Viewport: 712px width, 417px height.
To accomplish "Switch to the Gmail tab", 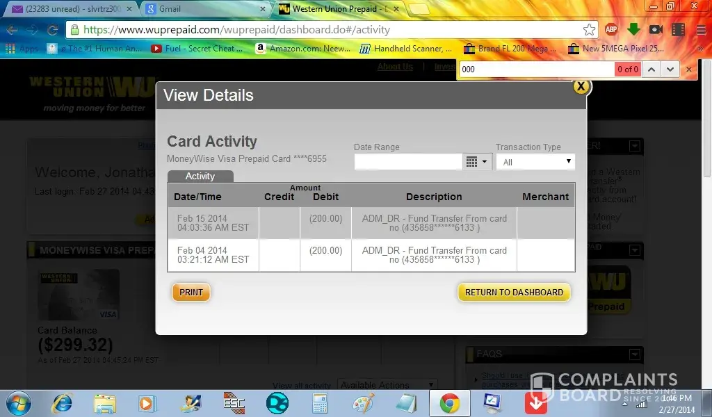I will [205, 9].
